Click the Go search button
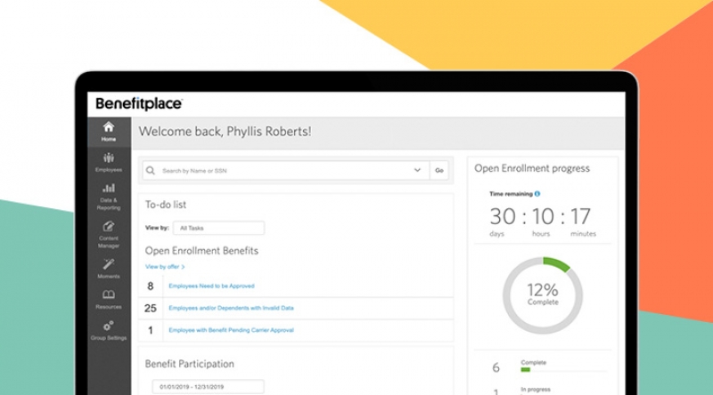This screenshot has width=713, height=395. [x=439, y=170]
